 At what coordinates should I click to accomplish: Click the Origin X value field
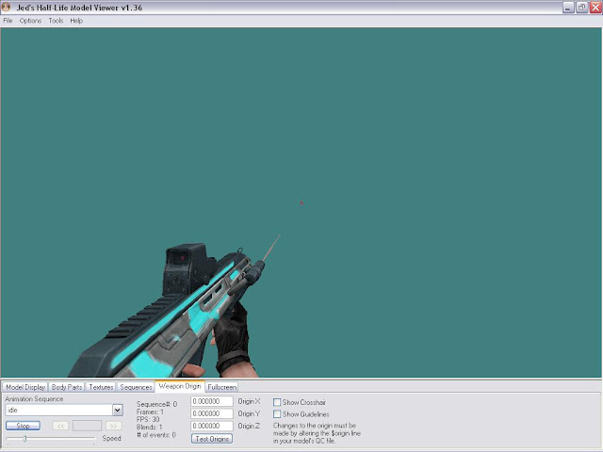pyautogui.click(x=211, y=401)
